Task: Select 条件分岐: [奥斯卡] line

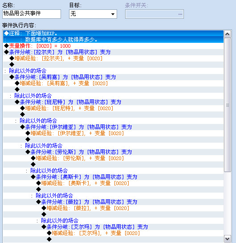Action: (x=114, y=177)
